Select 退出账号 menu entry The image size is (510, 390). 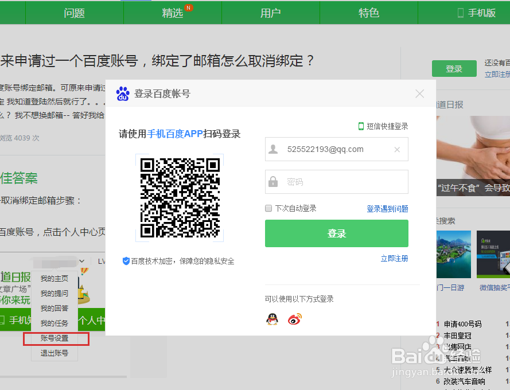[x=54, y=353]
